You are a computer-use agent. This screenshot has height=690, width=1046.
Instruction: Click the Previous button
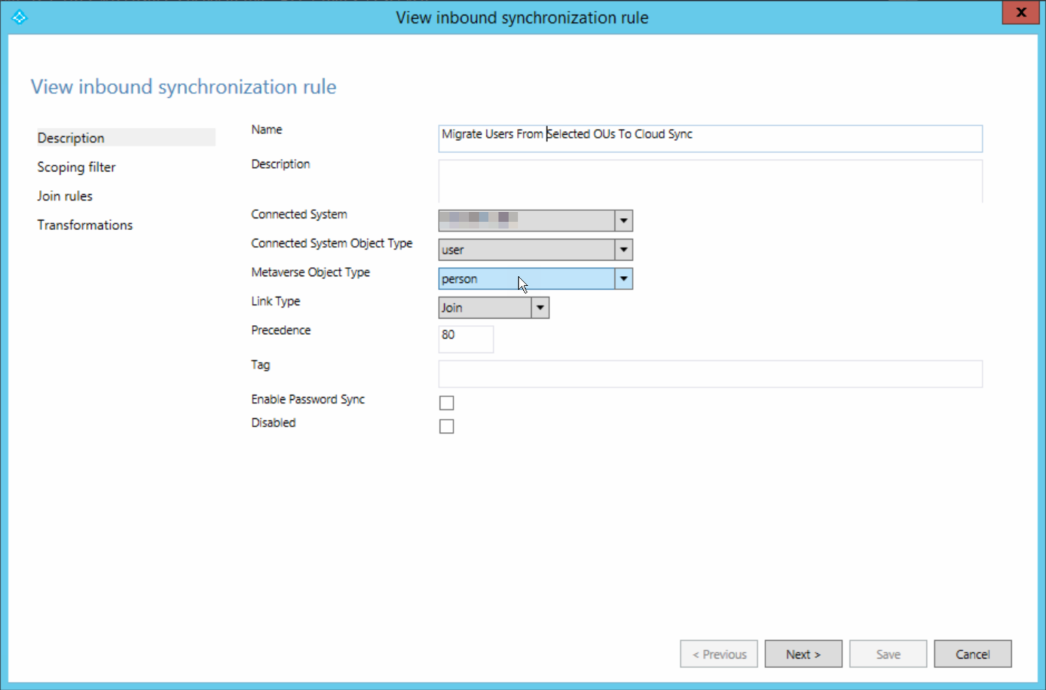coord(718,653)
